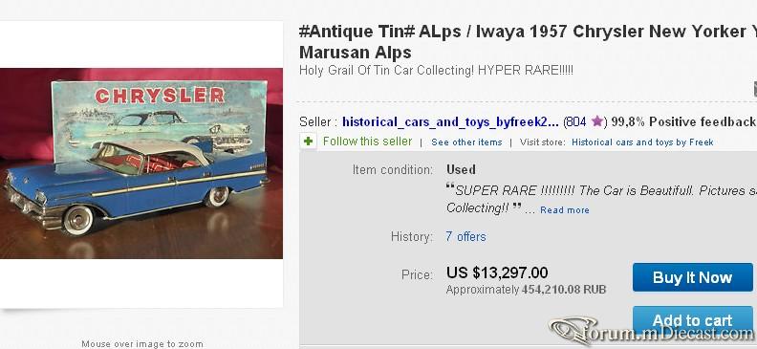Visit Historical cars and toys by Freek store
Screen dimensions: 757x349
pos(642,142)
